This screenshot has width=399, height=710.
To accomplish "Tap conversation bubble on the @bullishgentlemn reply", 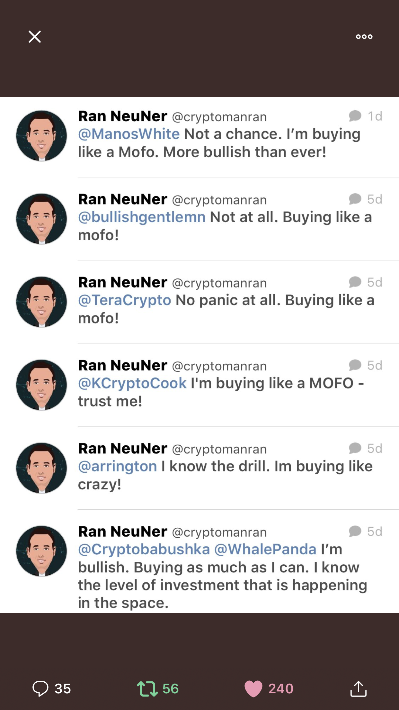I will [x=355, y=199].
